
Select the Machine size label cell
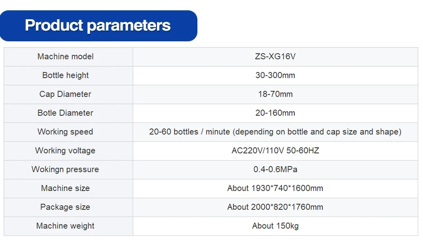68,188
